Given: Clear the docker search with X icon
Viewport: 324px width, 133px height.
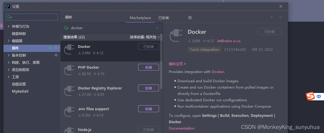Looking at the screenshot, I should click(157, 28).
